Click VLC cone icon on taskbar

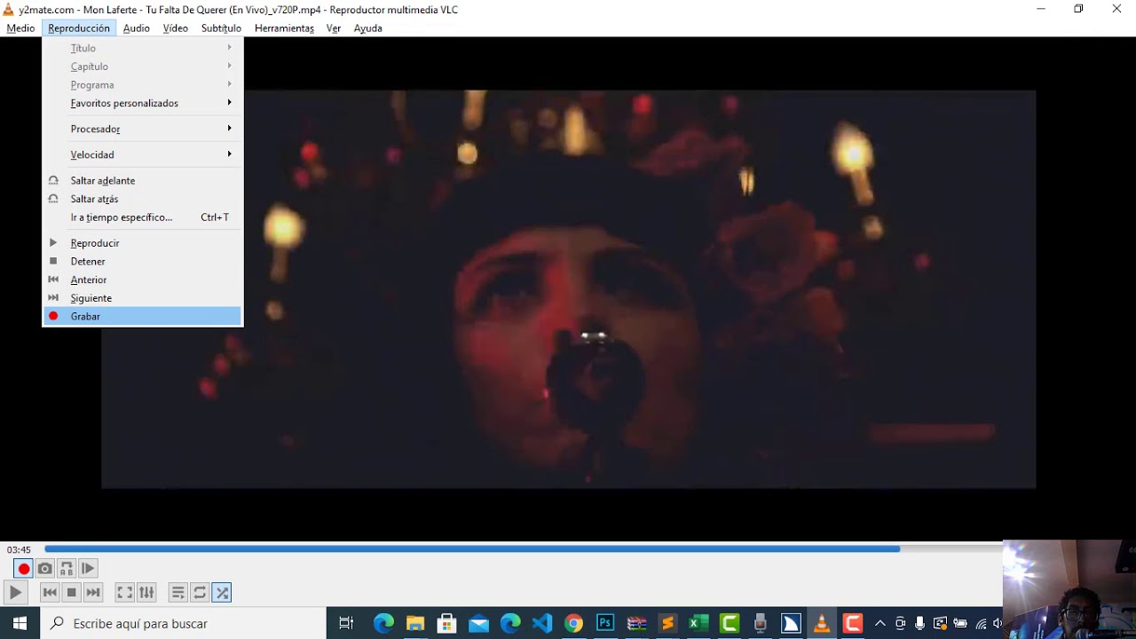pos(822,623)
